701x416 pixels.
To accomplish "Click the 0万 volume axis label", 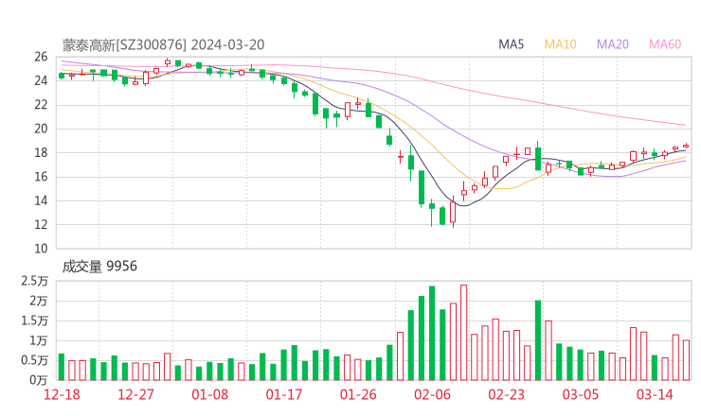I will [39, 380].
